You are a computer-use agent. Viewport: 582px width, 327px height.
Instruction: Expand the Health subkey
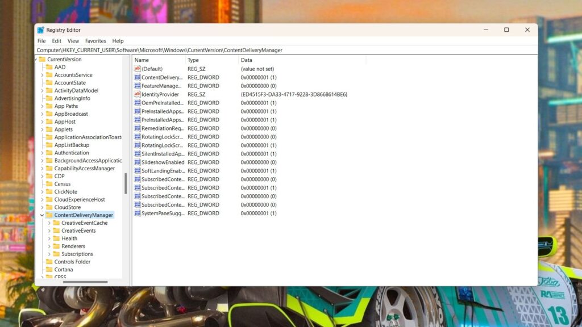click(x=49, y=238)
